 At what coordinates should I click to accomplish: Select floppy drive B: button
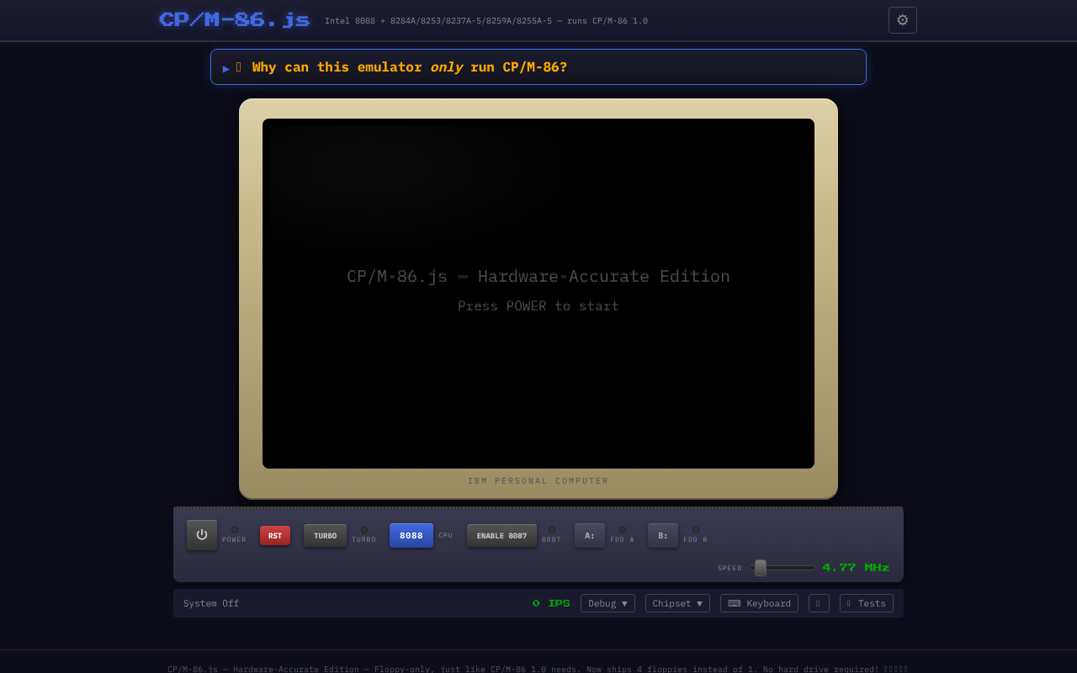(663, 536)
